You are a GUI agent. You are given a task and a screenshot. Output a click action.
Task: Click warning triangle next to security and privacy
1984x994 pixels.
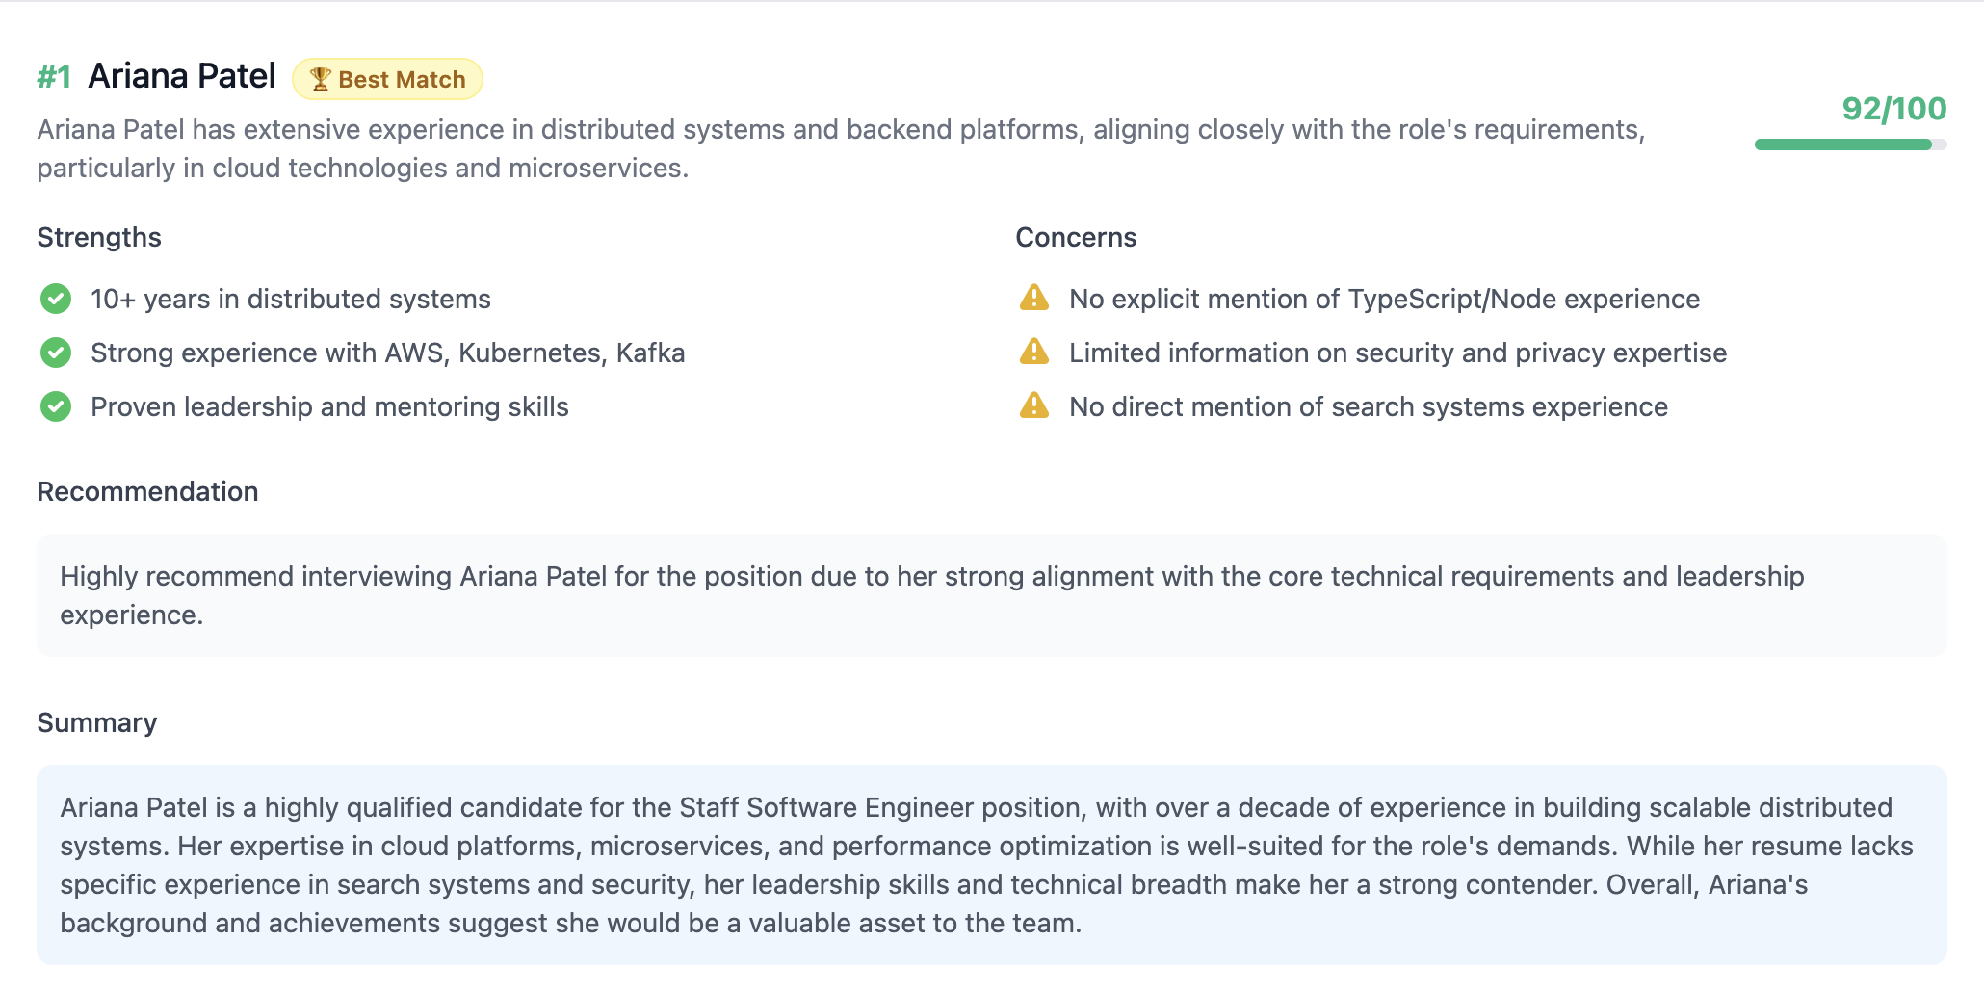click(x=1033, y=353)
